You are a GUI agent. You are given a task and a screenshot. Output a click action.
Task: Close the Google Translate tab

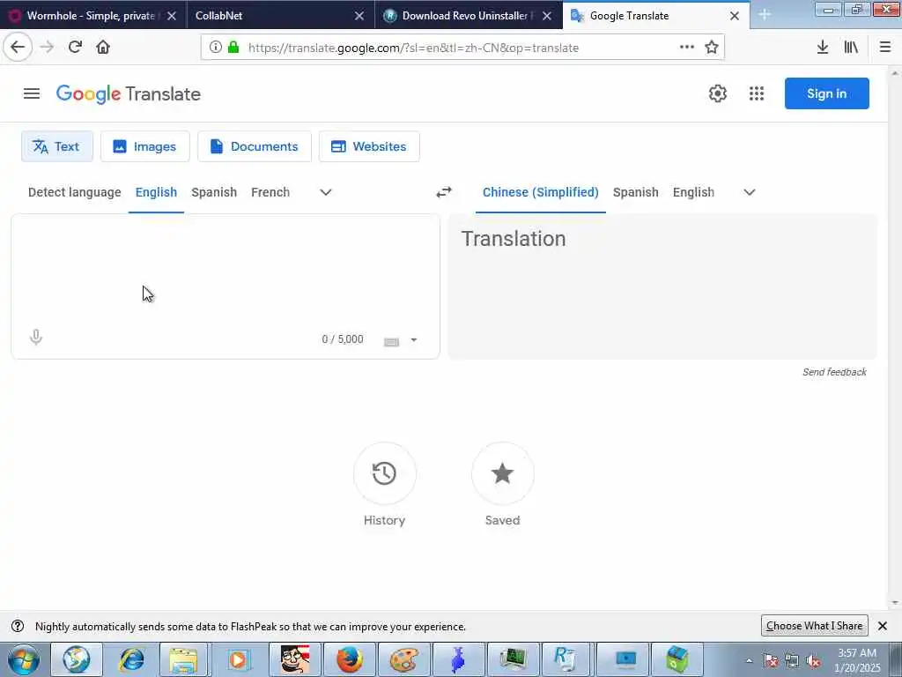pos(735,16)
